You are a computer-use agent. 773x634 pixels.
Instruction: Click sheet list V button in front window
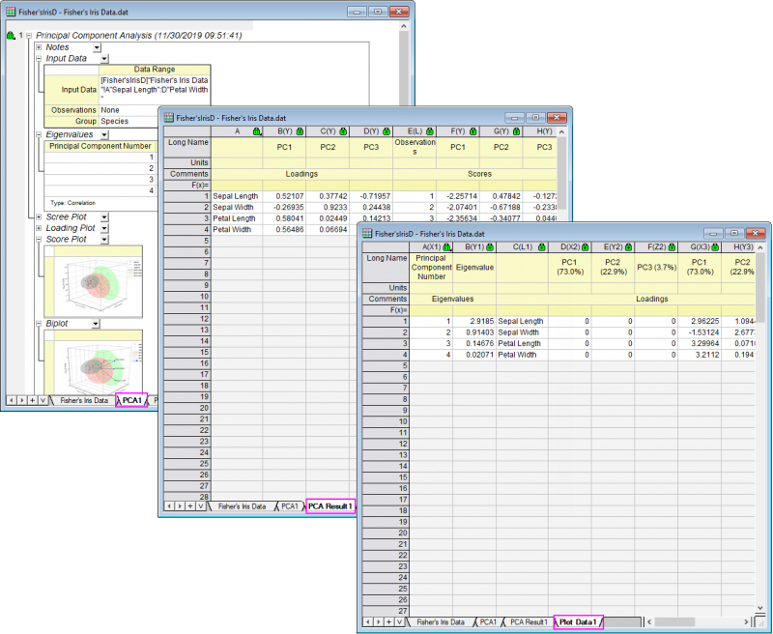click(x=399, y=622)
